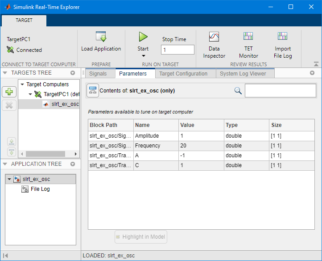Click the slrt_ex_osc icon in Application Tree
This screenshot has width=322, height=261.
[17, 179]
